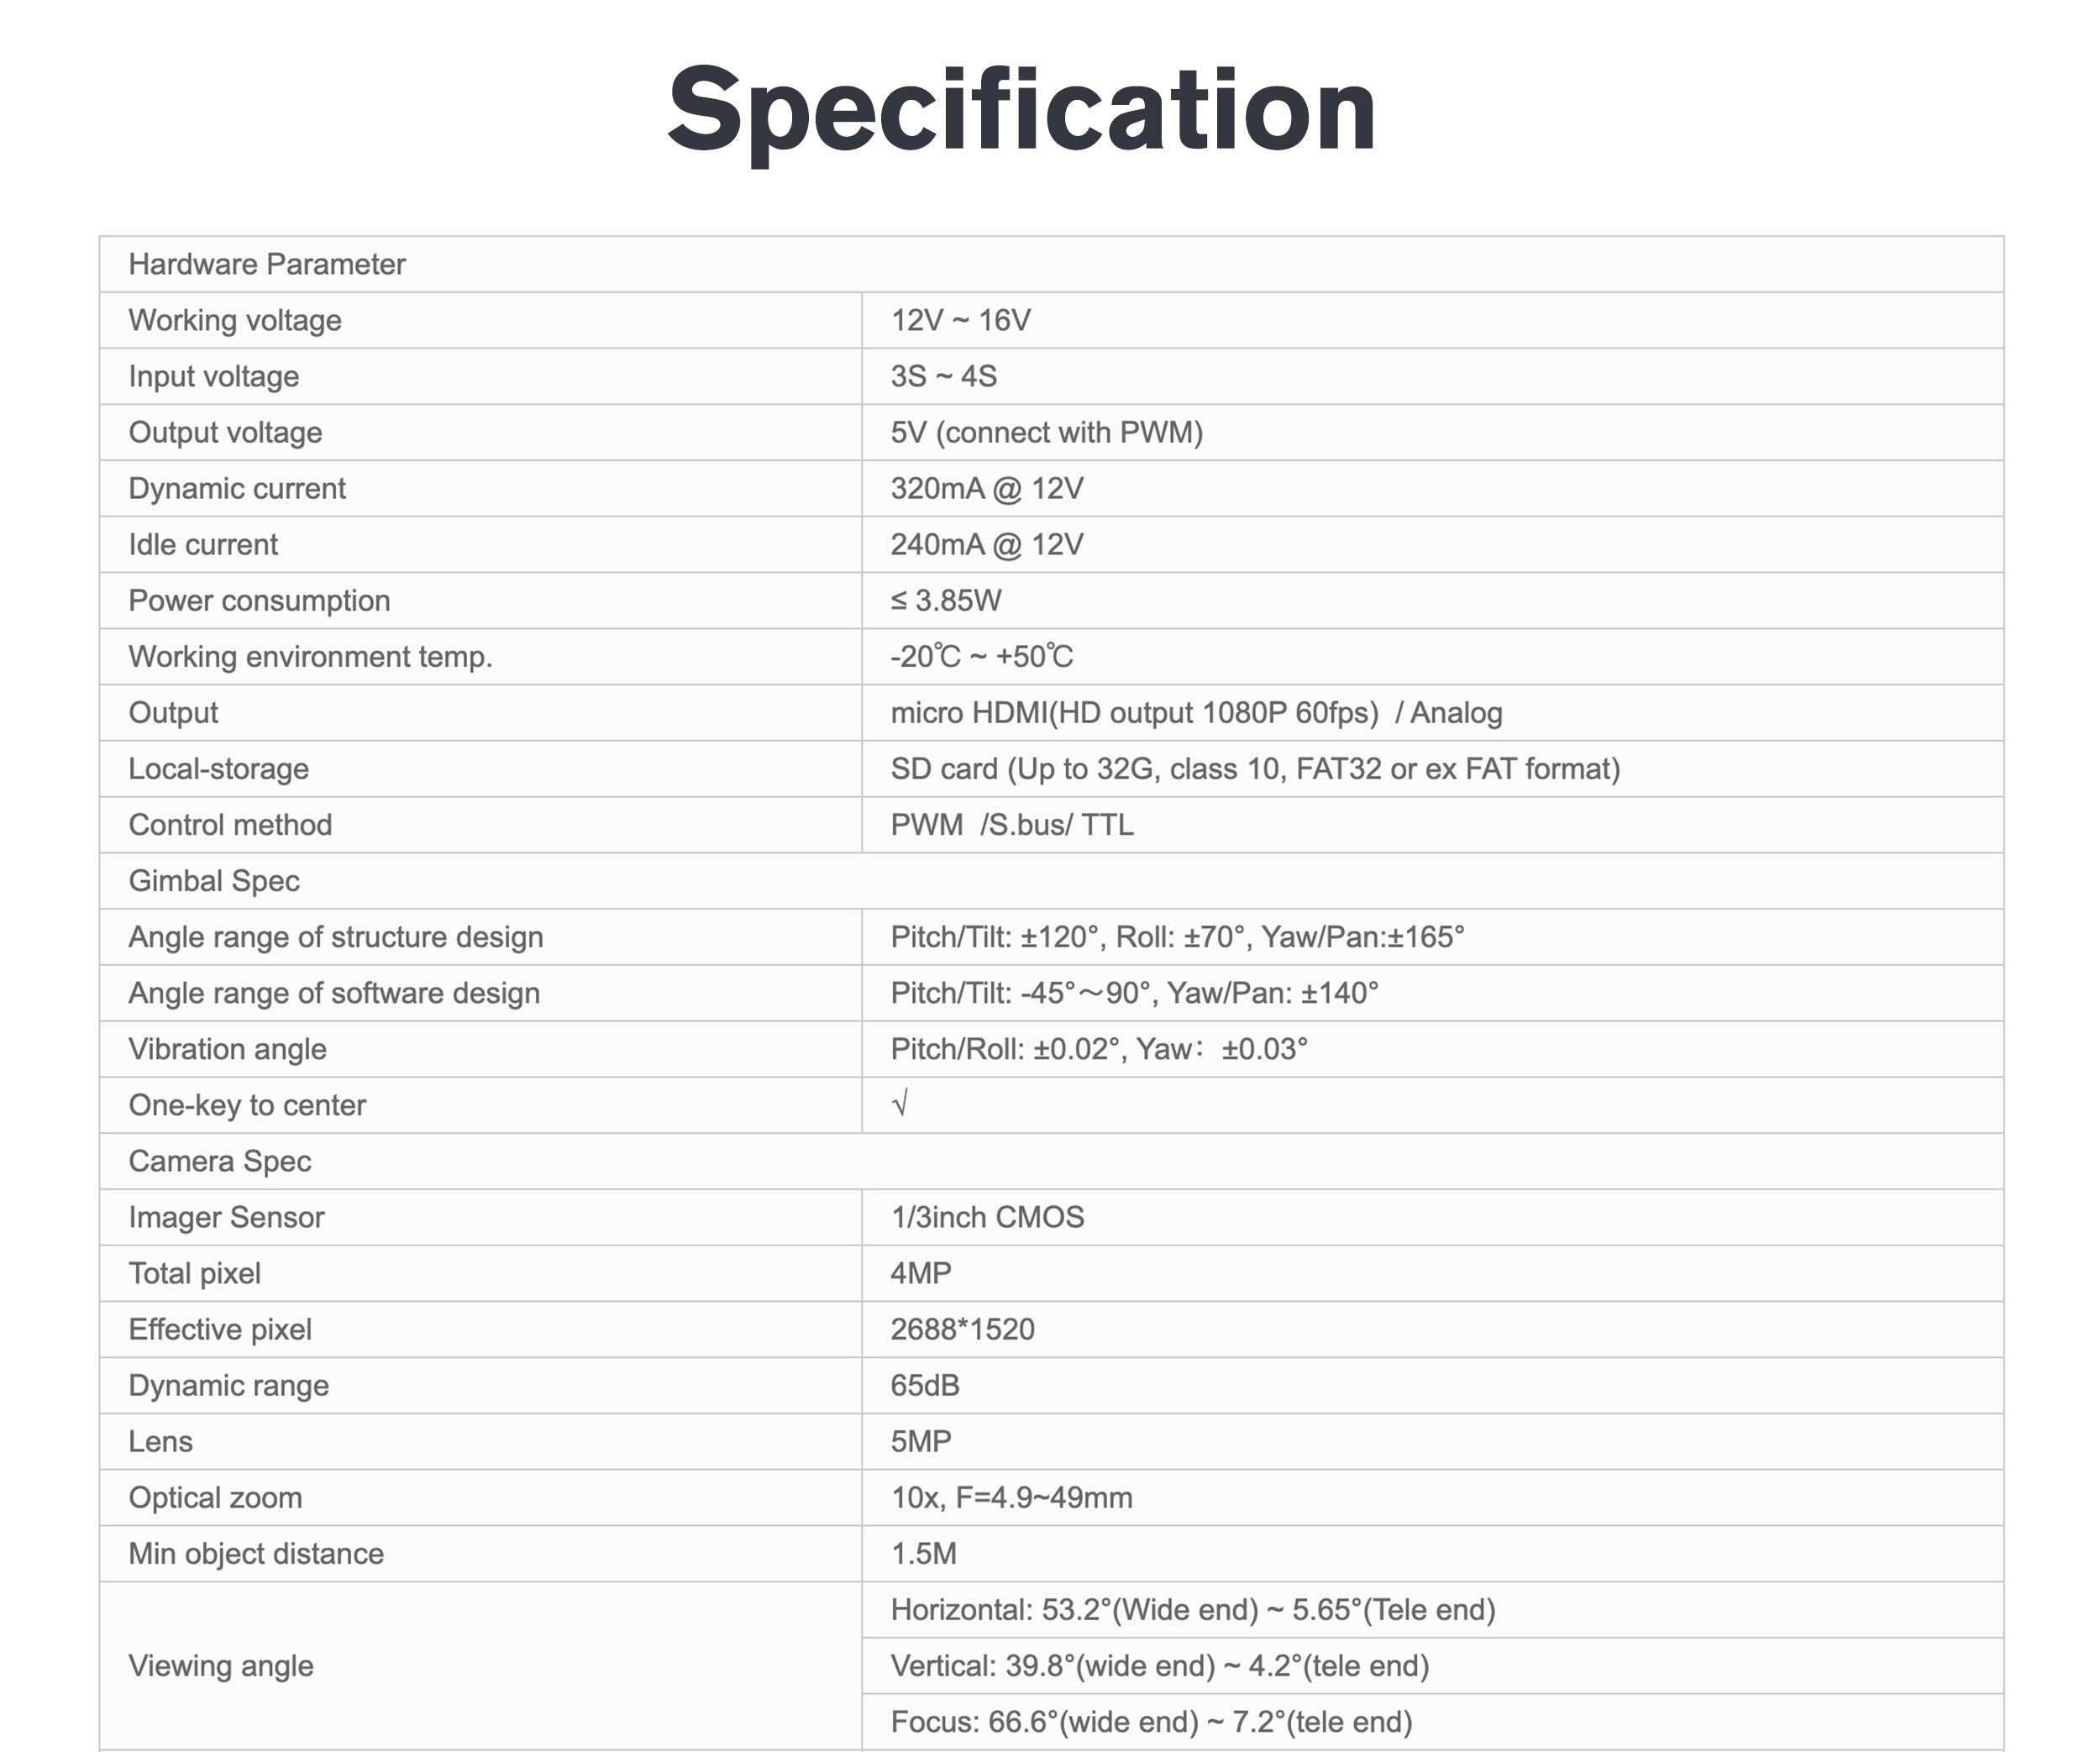This screenshot has width=2100, height=1752.
Task: Click the 3S ~ 4S input voltage value
Action: (943, 376)
